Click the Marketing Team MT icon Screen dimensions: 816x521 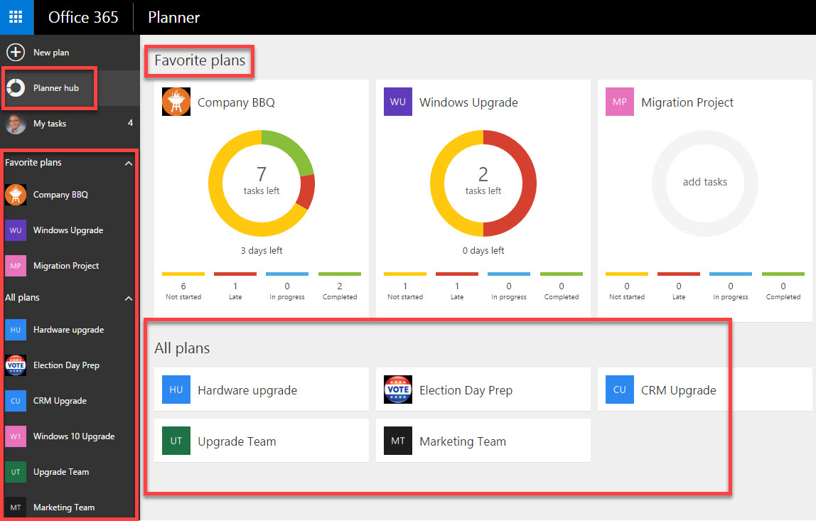click(397, 440)
